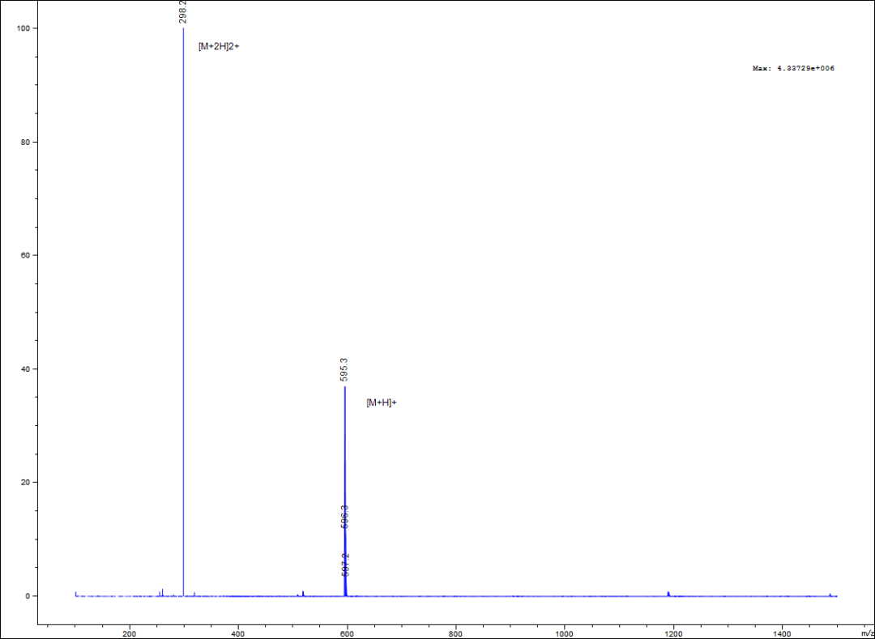Click the x-axis value 1000

click(564, 633)
